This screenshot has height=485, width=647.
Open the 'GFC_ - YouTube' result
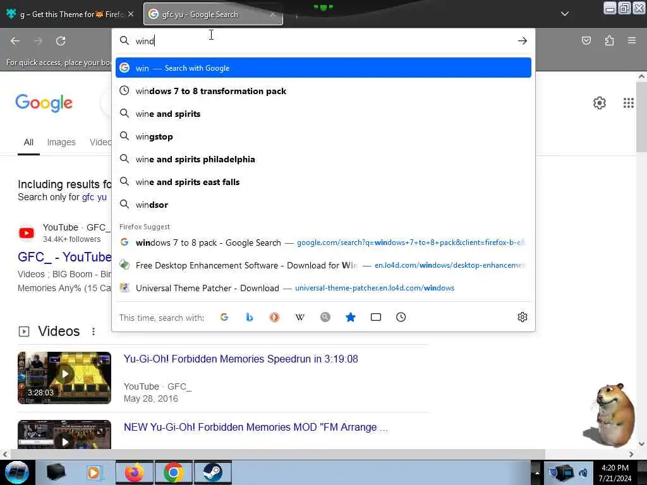64,257
